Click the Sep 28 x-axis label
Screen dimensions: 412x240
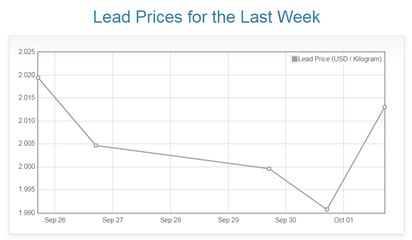pos(170,220)
